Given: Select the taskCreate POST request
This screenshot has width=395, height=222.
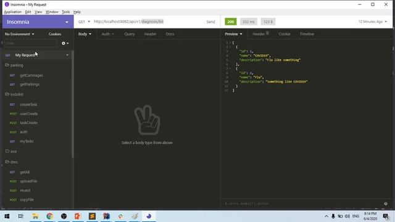Looking at the screenshot, I should 28,123.
